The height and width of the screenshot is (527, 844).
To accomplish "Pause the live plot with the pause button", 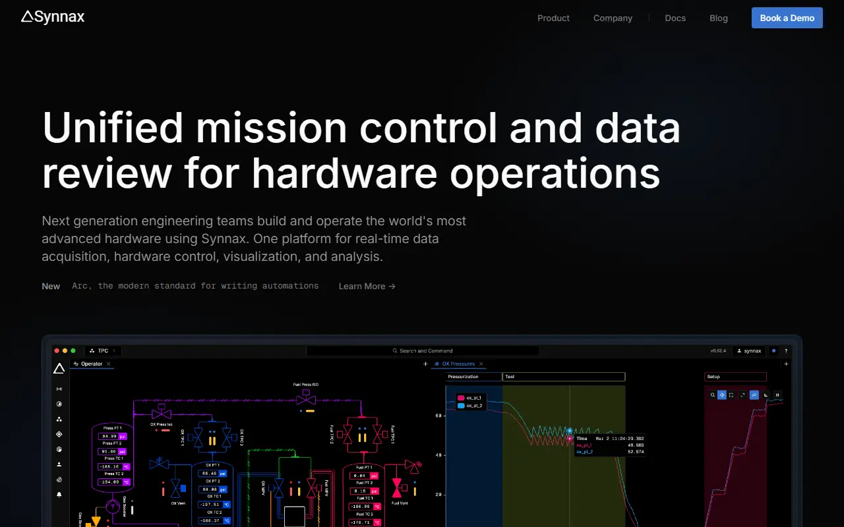I will click(778, 395).
